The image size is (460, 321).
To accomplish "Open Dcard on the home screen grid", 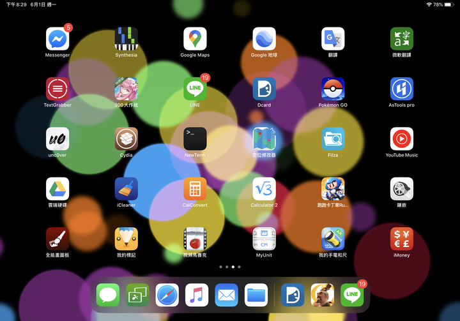I will pos(264,89).
